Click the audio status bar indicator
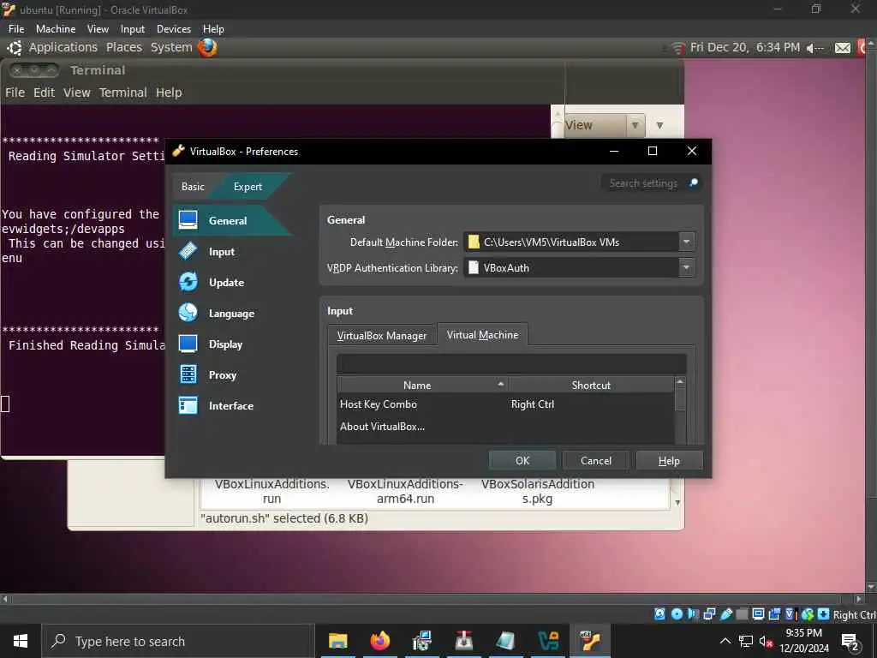The width and height of the screenshot is (877, 658). click(x=693, y=614)
